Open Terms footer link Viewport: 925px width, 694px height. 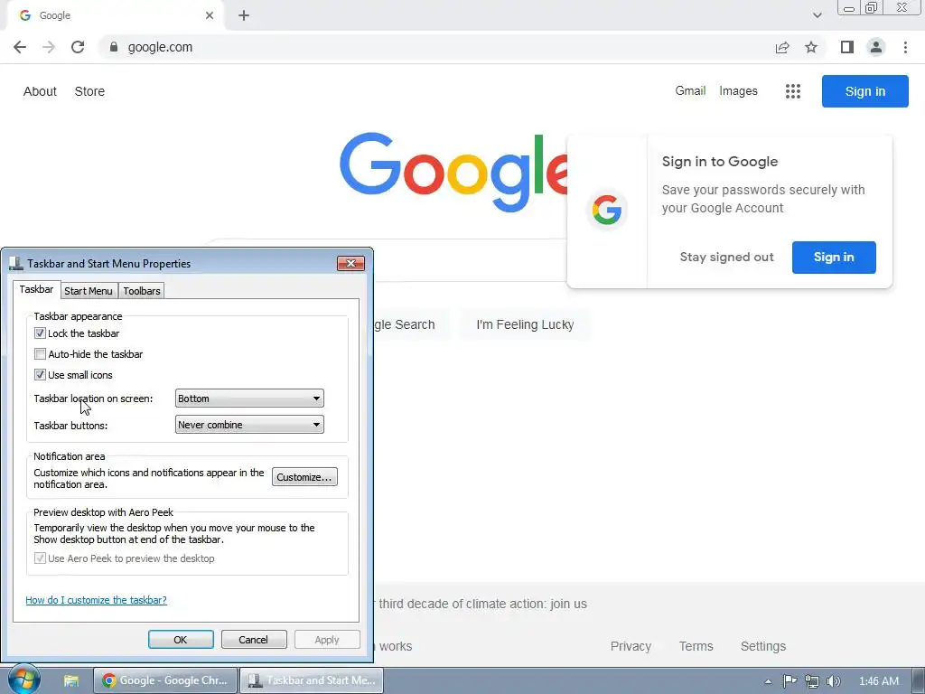[696, 646]
